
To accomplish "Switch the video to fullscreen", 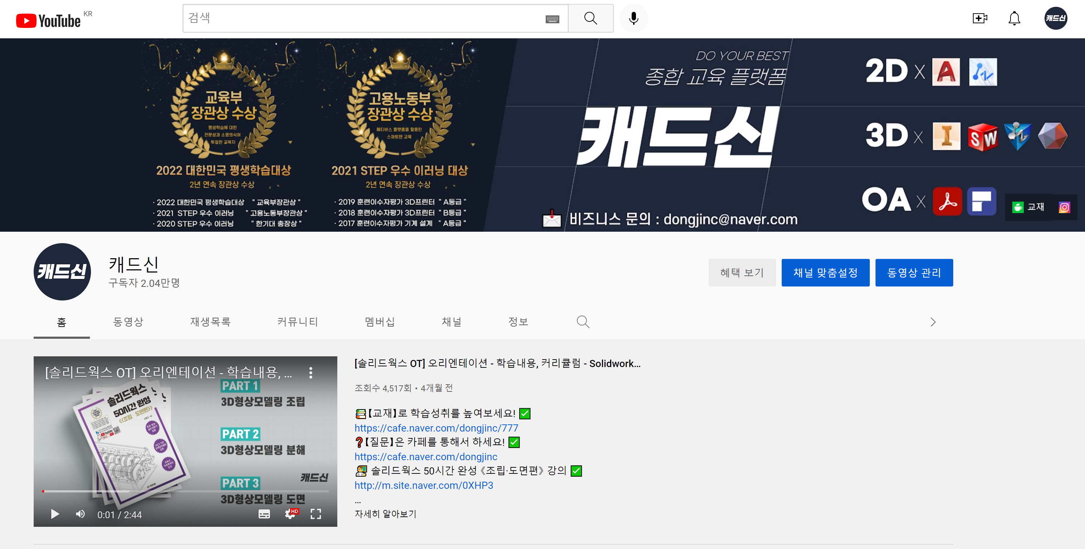I will [315, 514].
